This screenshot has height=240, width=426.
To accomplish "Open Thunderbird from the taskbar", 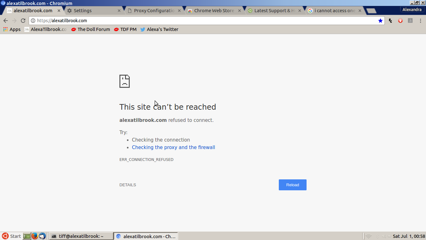I will point(42,236).
